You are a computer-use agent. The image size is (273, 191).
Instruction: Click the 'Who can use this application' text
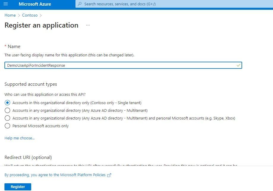(45, 94)
